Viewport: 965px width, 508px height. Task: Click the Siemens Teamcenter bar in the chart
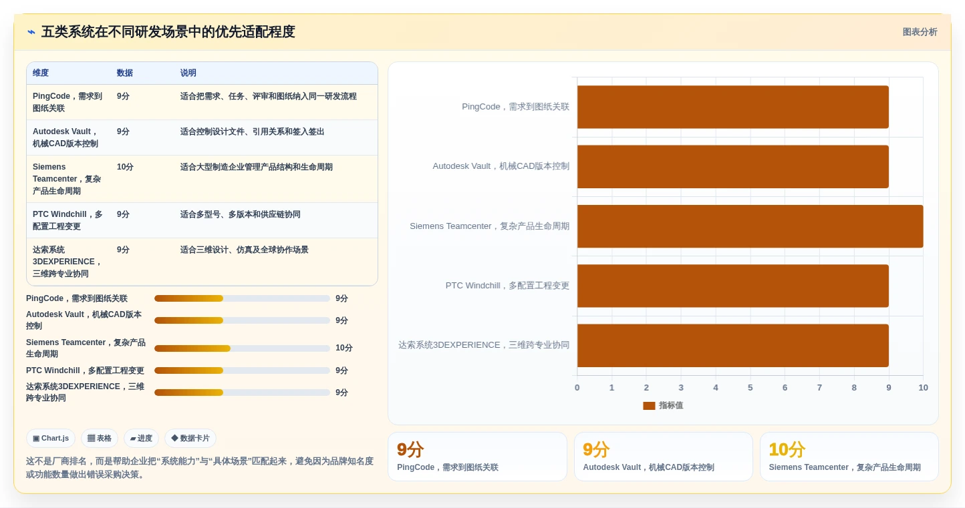click(x=750, y=226)
